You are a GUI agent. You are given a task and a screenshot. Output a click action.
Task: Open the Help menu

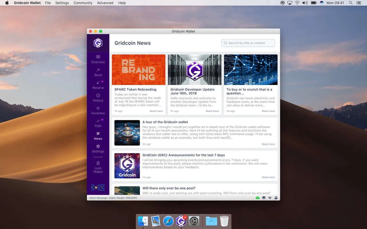(122, 3)
